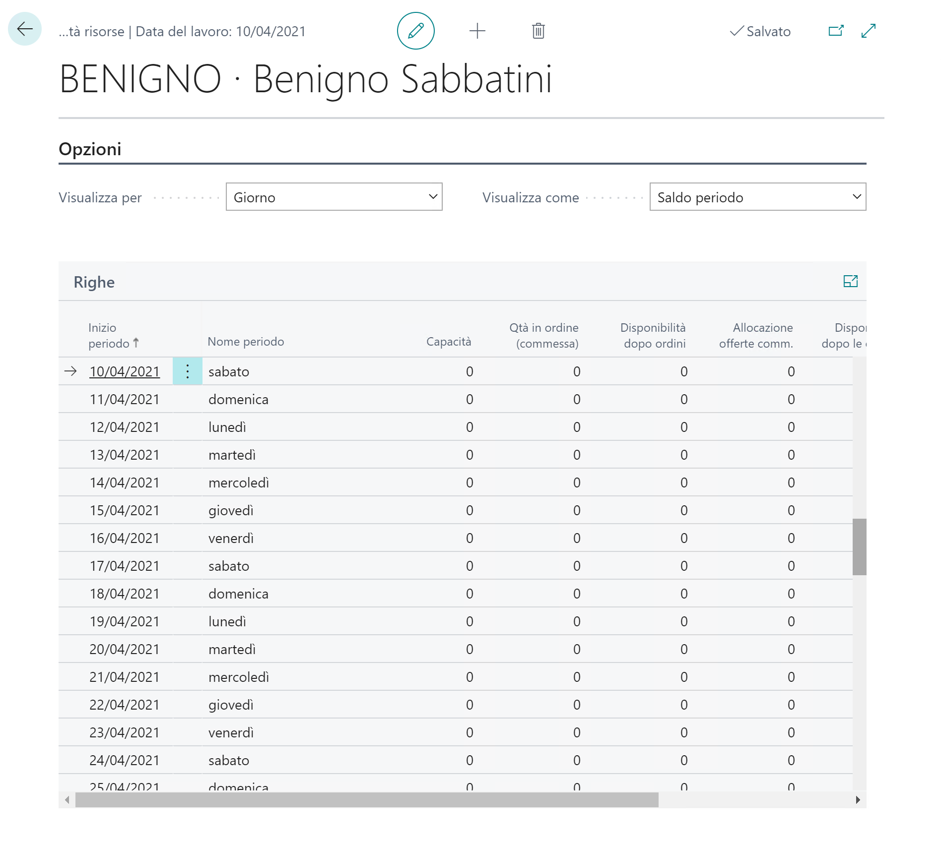Screen dimensions: 941x843
Task: Click the Righe section heading
Action: coord(94,281)
